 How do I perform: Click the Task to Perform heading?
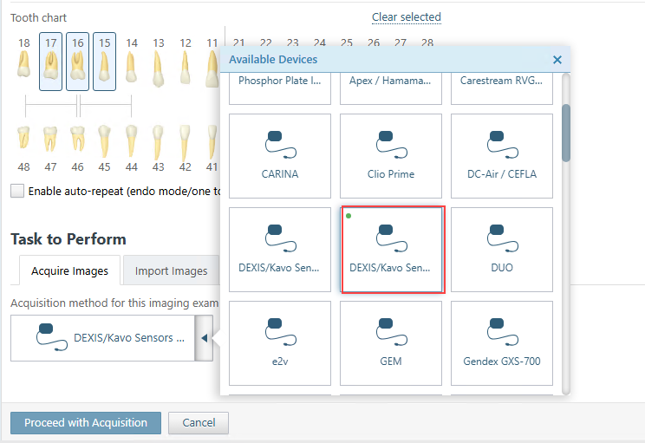click(68, 239)
